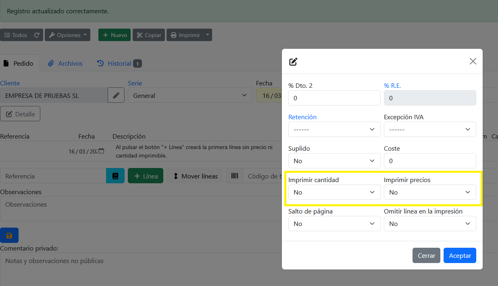This screenshot has height=286, width=498.
Task: Click the pencil icon next to client name
Action: 116,95
